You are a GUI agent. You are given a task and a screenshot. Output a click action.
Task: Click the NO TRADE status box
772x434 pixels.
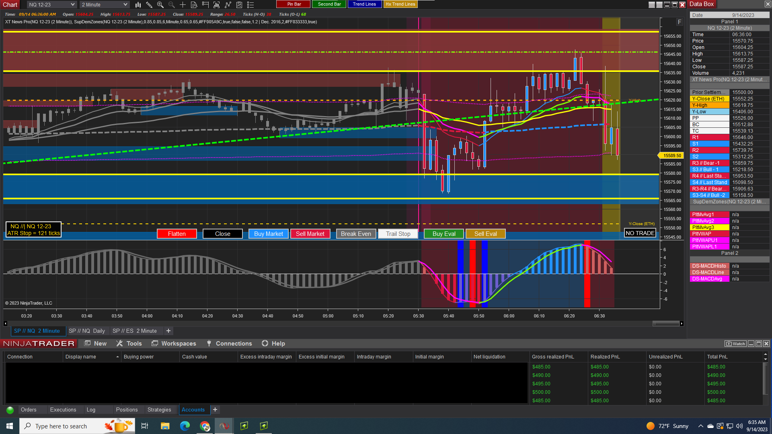pyautogui.click(x=640, y=233)
